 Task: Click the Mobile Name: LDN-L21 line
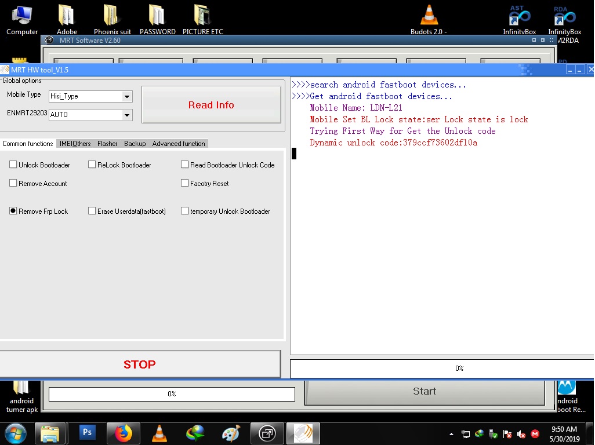[356, 108]
